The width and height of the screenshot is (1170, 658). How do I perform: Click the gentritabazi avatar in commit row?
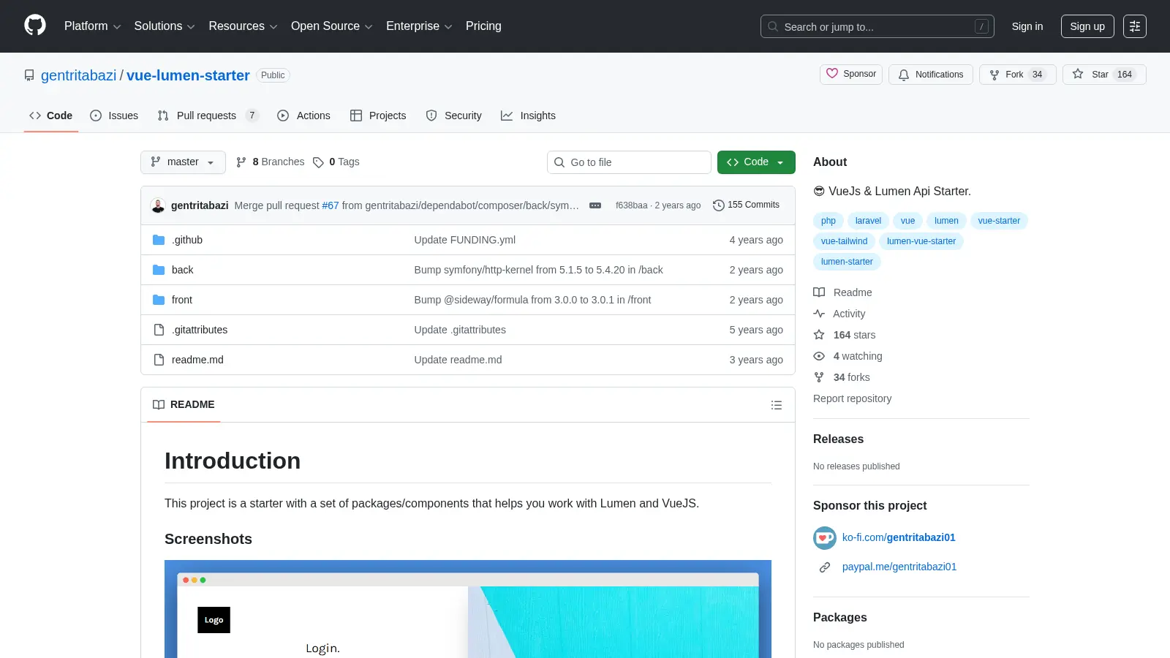point(158,205)
